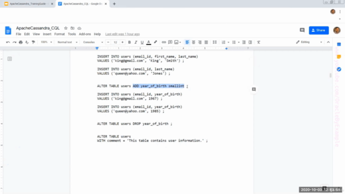Open the Edit menu

point(27,34)
